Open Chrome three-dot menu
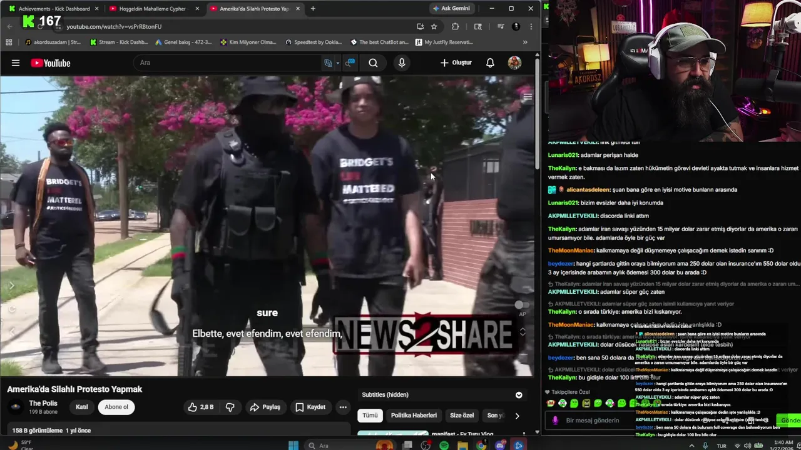801x450 pixels. pos(531,27)
